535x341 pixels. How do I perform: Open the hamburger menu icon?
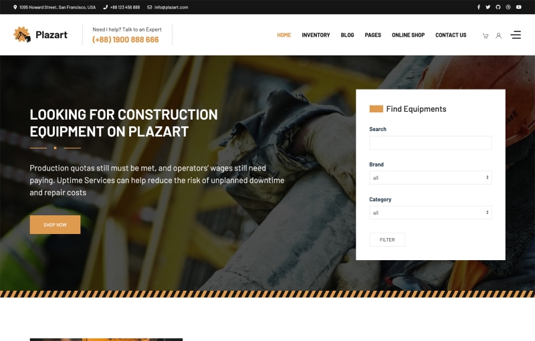[516, 35]
